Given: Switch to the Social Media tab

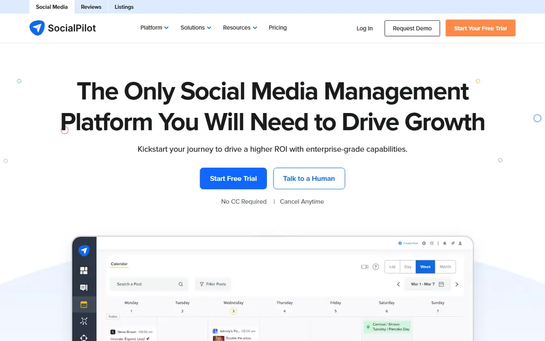Looking at the screenshot, I should (x=52, y=7).
